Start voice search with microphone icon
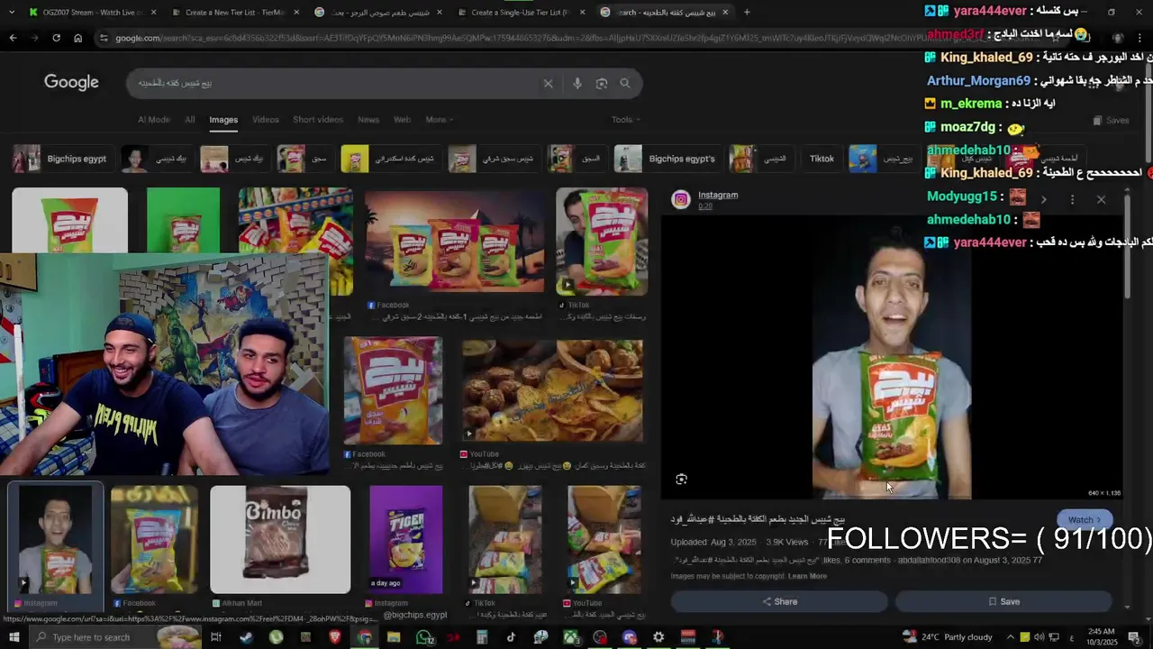Image resolution: width=1153 pixels, height=649 pixels. click(x=577, y=83)
